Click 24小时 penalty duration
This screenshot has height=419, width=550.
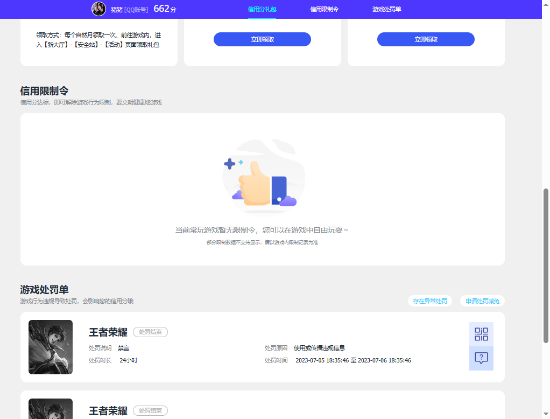(x=129, y=360)
